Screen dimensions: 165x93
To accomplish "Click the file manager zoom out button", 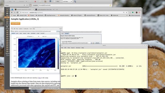I will click(x=54, y=2).
